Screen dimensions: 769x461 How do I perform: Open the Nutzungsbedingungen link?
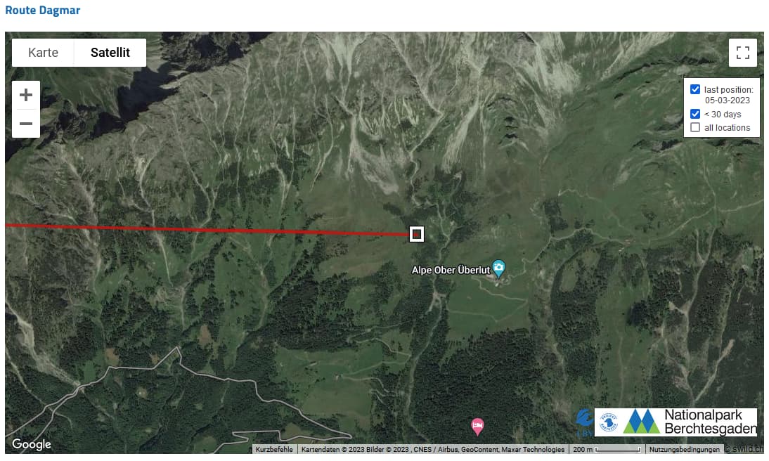(684, 449)
